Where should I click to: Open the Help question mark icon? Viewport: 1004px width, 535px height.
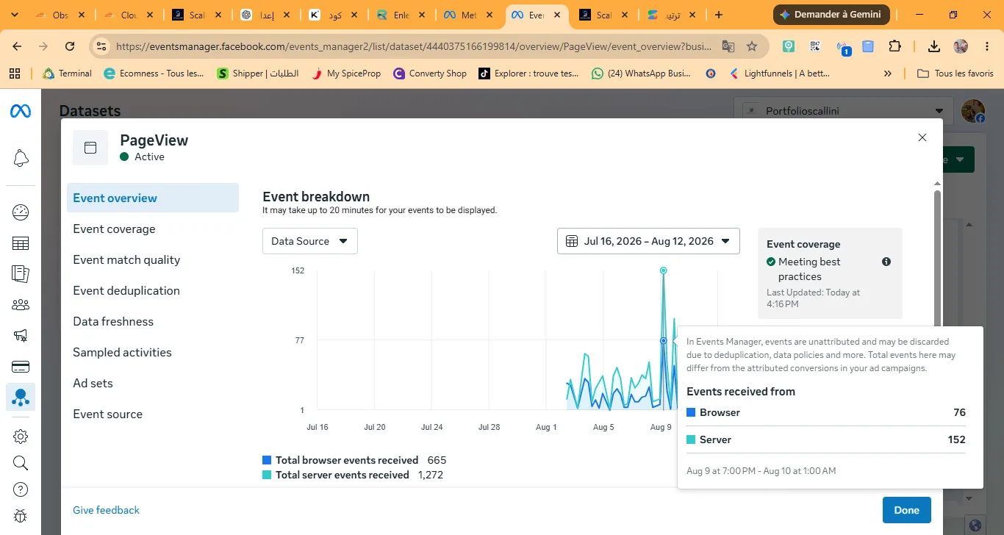[x=21, y=489]
